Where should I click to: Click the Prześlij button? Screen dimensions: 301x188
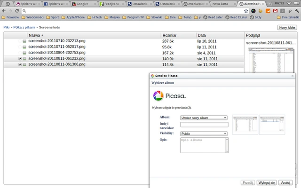[x=248, y=183]
